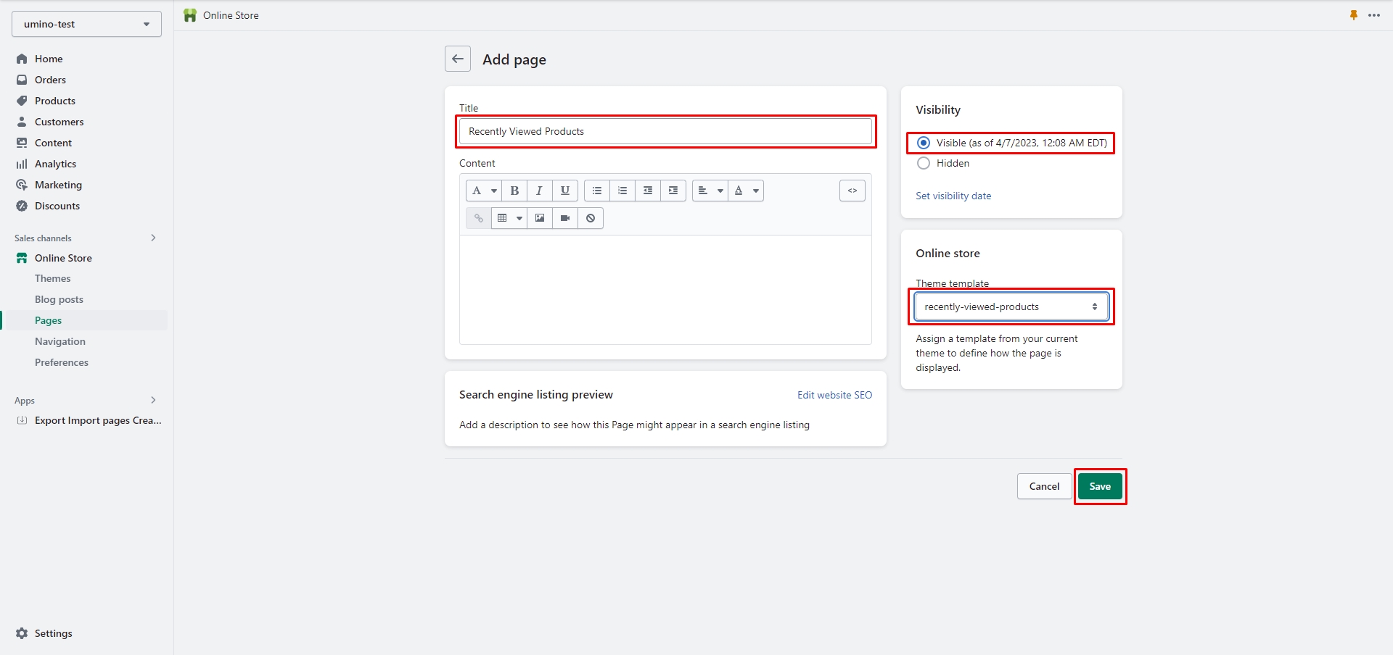Image resolution: width=1393 pixels, height=655 pixels.
Task: Clear formatting with the circle-slash icon
Action: [591, 218]
